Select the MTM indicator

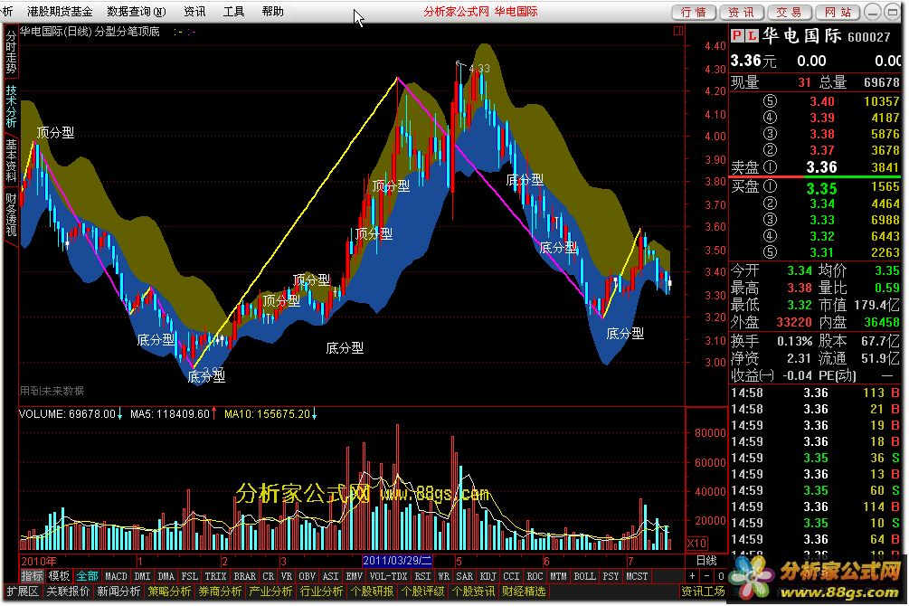click(558, 576)
